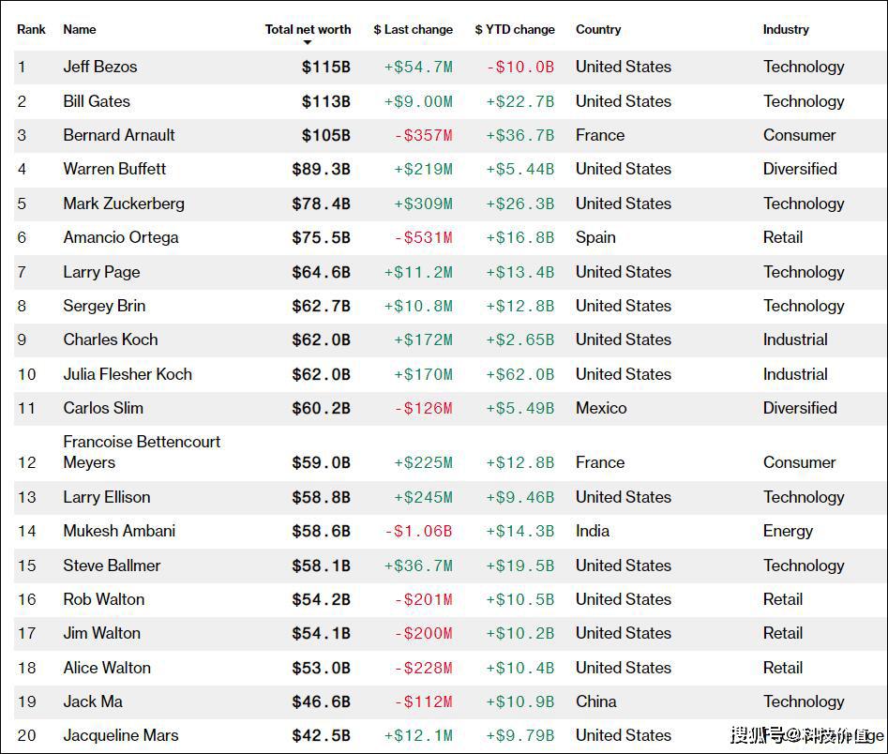The height and width of the screenshot is (754, 888).
Task: Click the Country column header
Action: (x=598, y=29)
